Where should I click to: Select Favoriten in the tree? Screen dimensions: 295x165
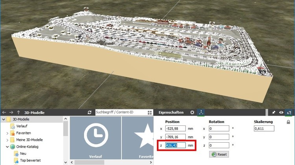pyautogui.click(x=24, y=133)
